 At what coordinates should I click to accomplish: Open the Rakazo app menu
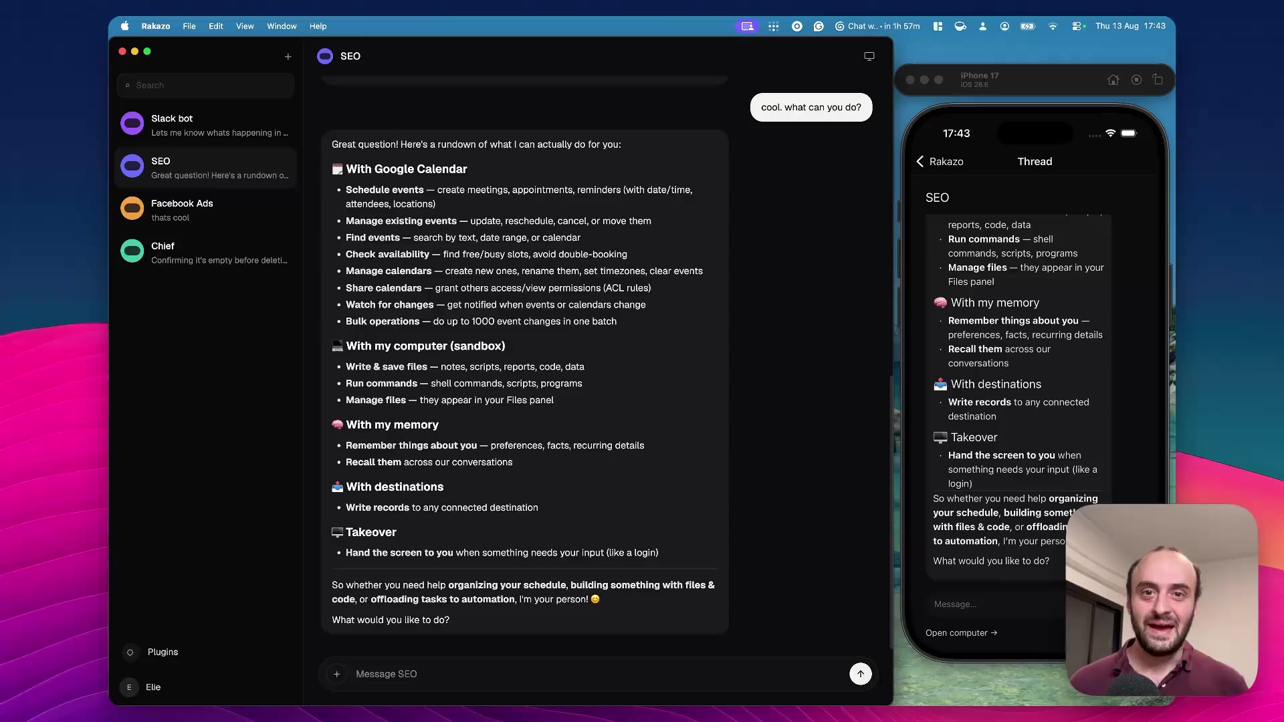click(156, 26)
